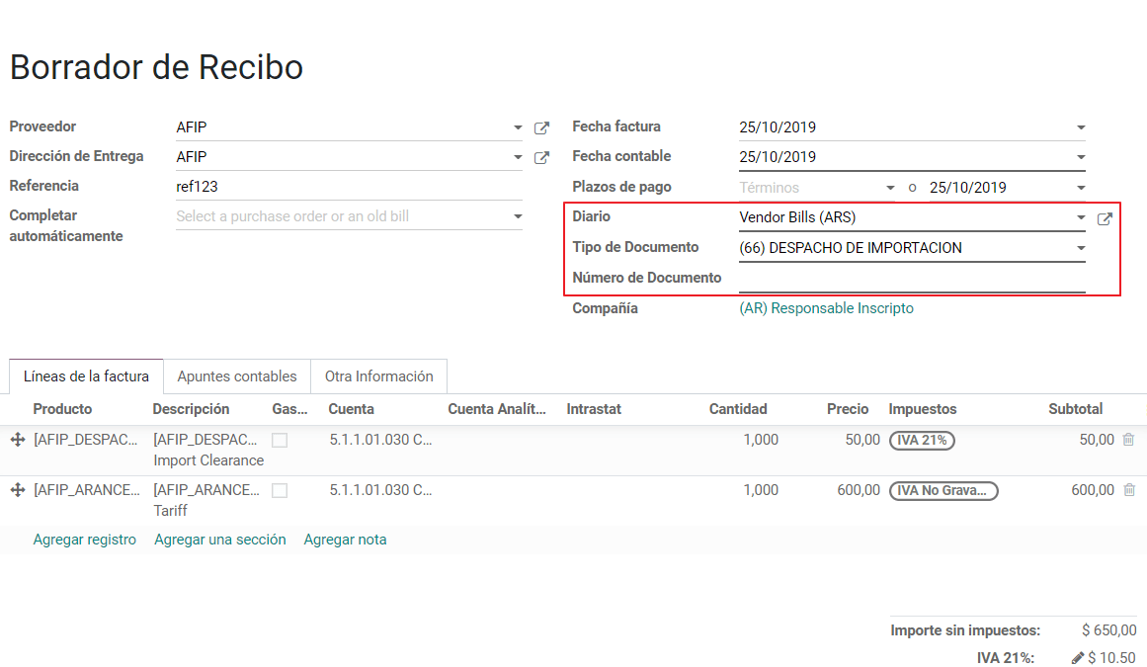Open the Tipo de Documento dropdown

click(1081, 247)
